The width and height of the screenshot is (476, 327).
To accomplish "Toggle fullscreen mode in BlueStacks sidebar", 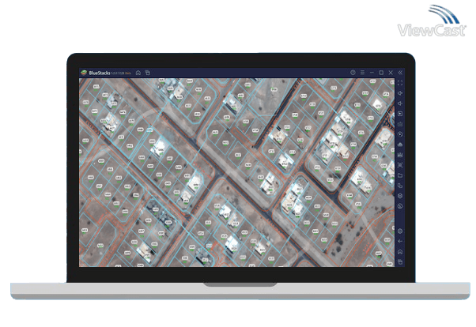I will pos(400,82).
